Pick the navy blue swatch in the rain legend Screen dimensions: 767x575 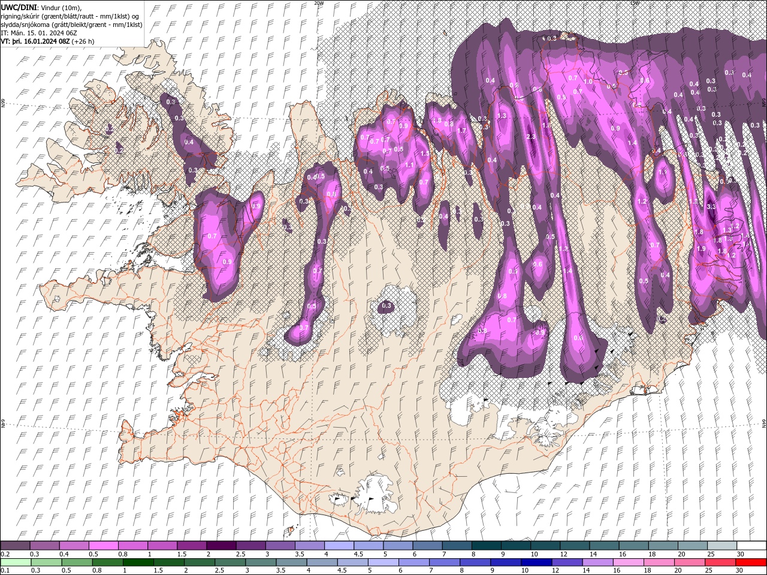(535, 562)
